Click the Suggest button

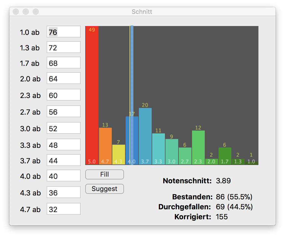click(x=105, y=189)
